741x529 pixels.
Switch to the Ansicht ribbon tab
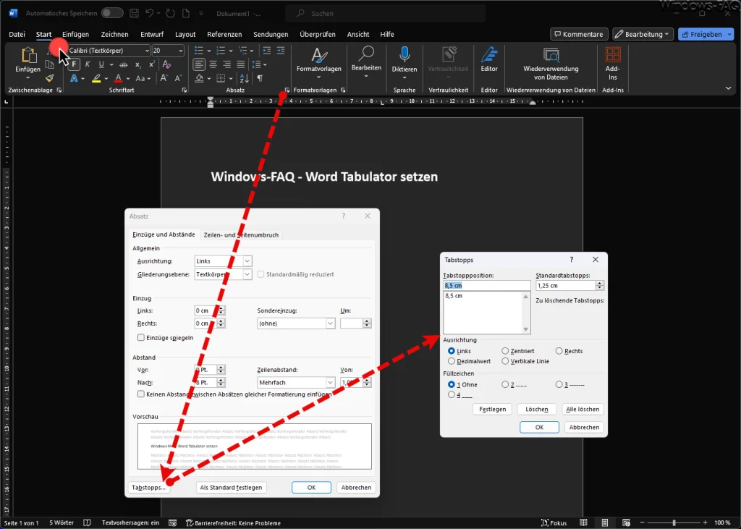tap(358, 34)
